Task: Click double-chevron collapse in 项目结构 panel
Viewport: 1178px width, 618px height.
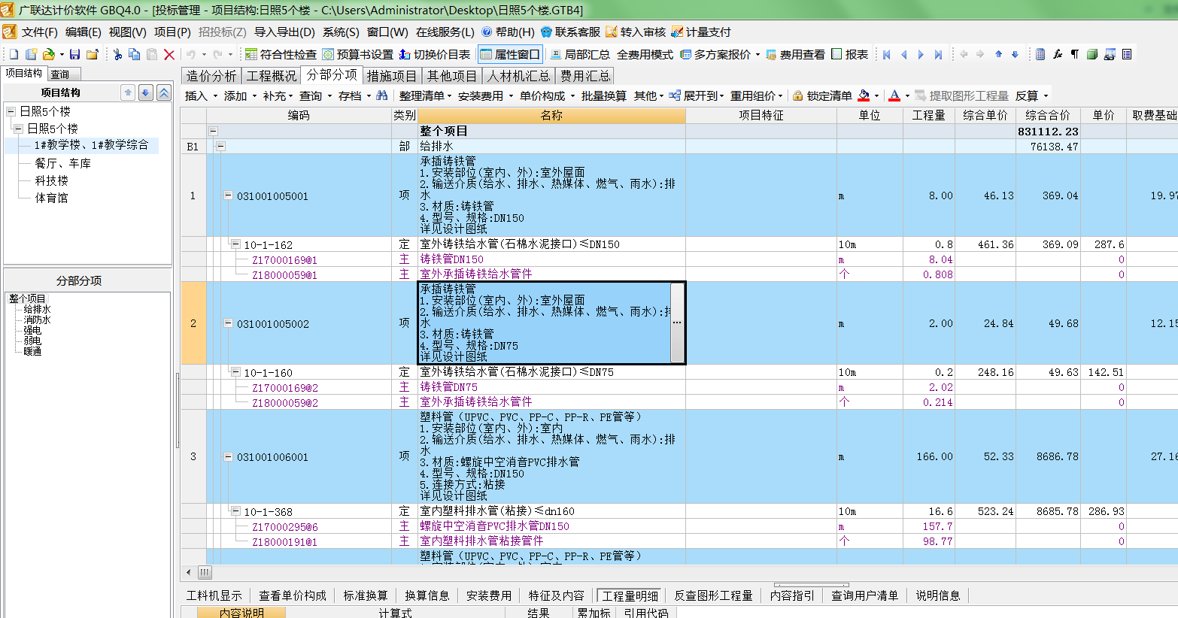Action: (163, 92)
